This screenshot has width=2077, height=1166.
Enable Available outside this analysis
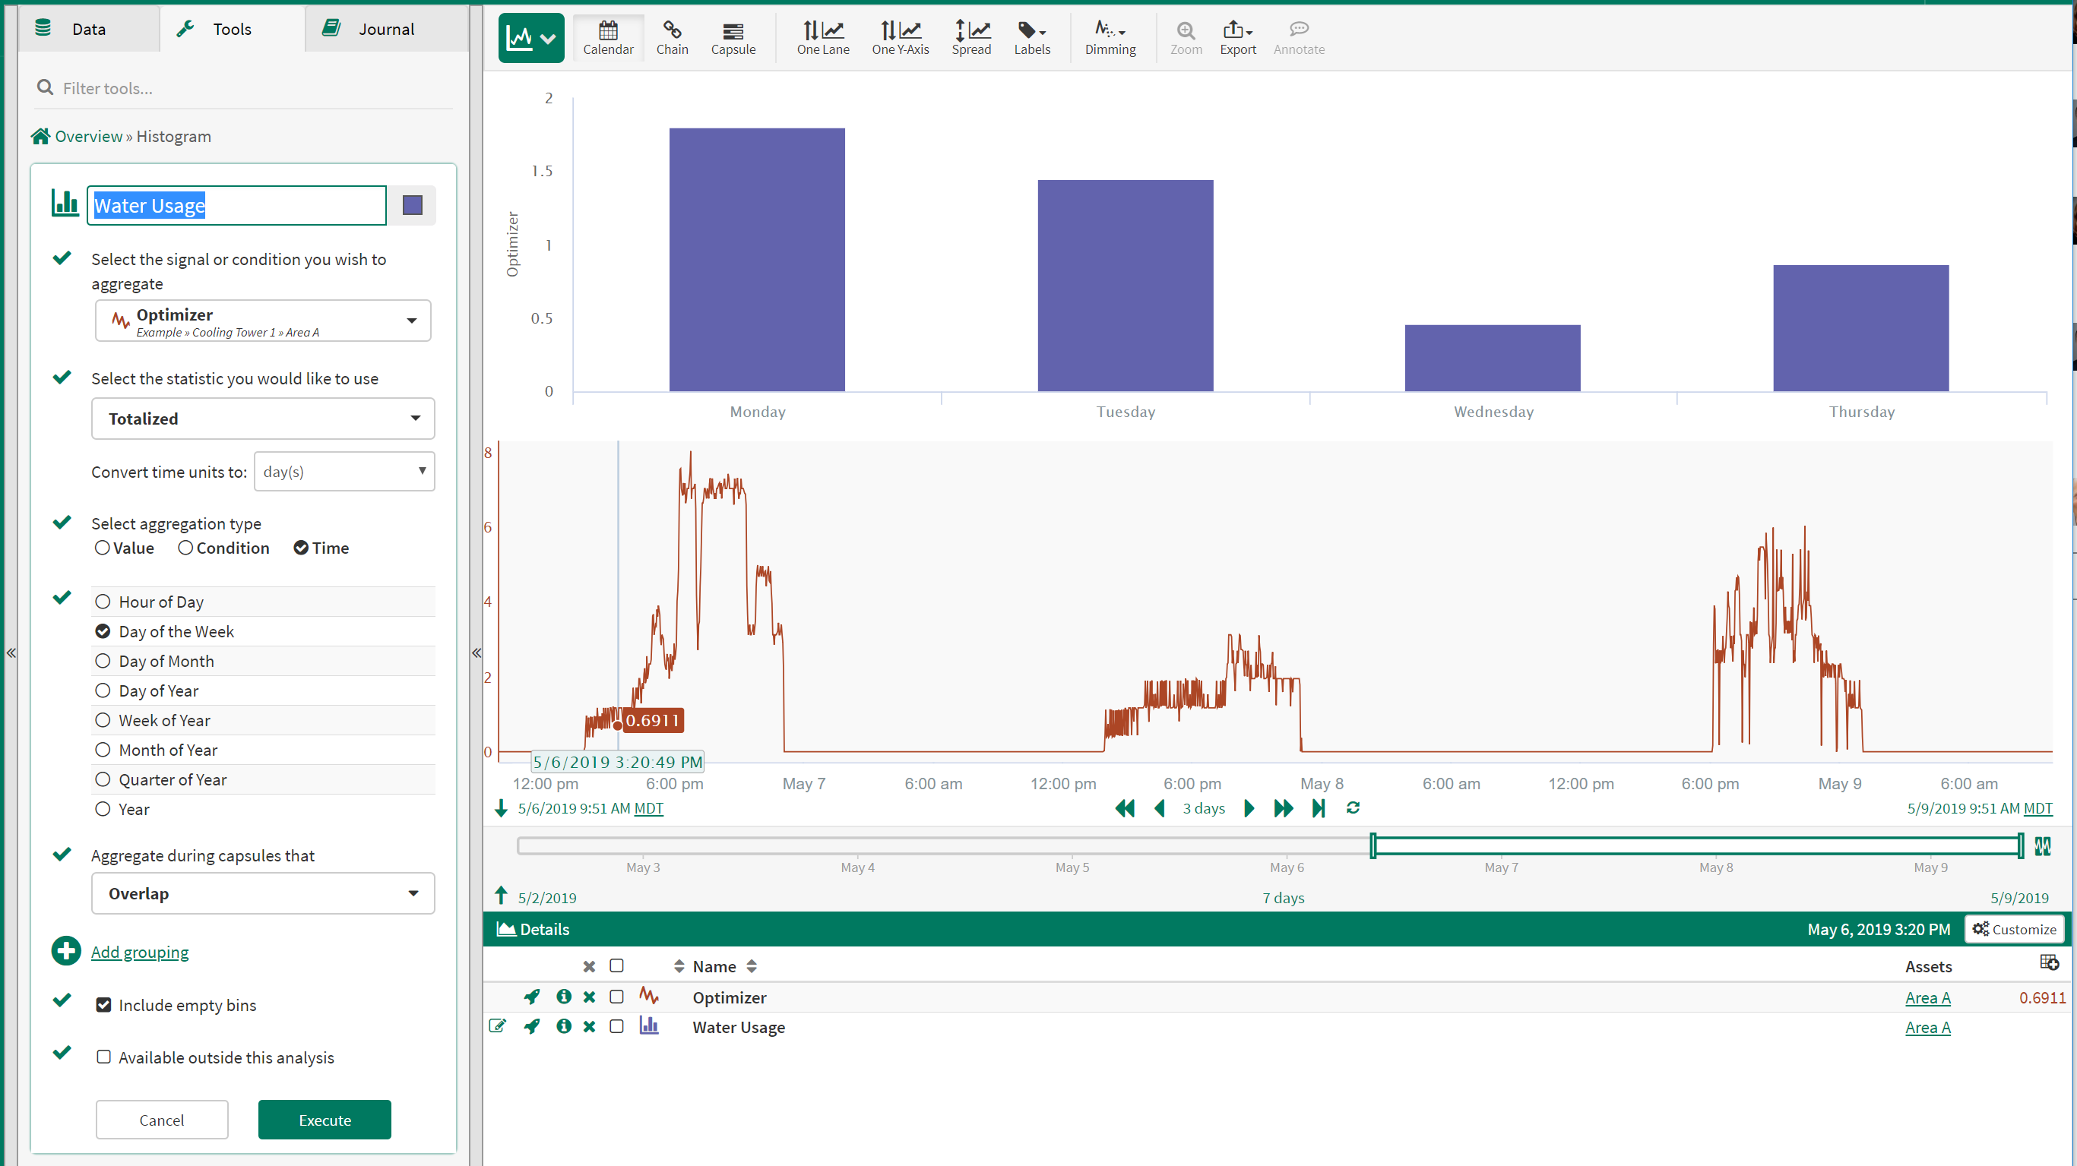[103, 1057]
